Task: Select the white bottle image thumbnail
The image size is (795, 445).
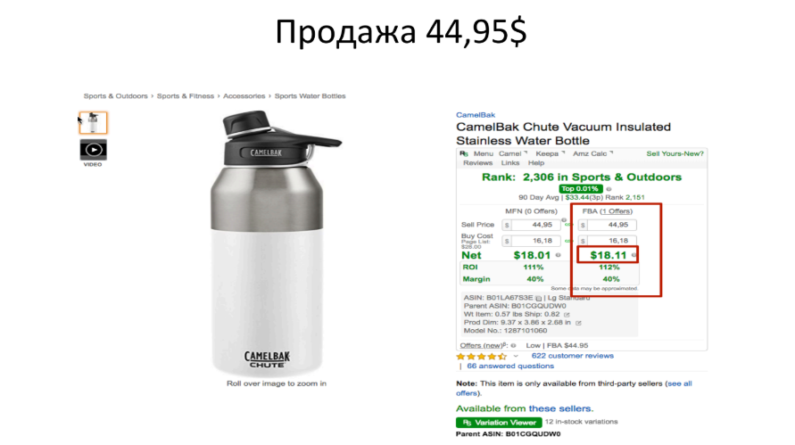Action: click(94, 123)
